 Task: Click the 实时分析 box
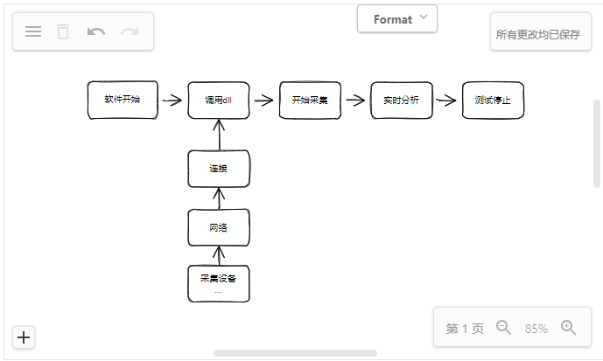tap(401, 100)
